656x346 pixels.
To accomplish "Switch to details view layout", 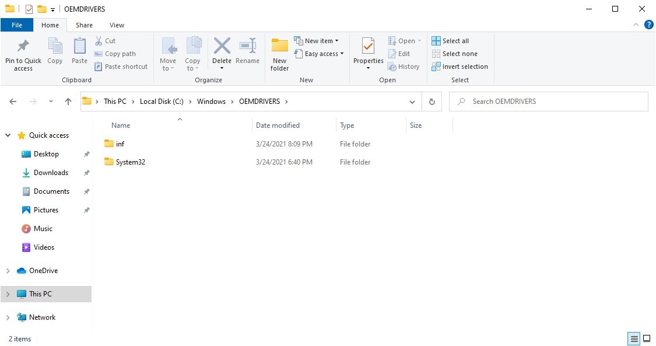I will click(x=633, y=338).
